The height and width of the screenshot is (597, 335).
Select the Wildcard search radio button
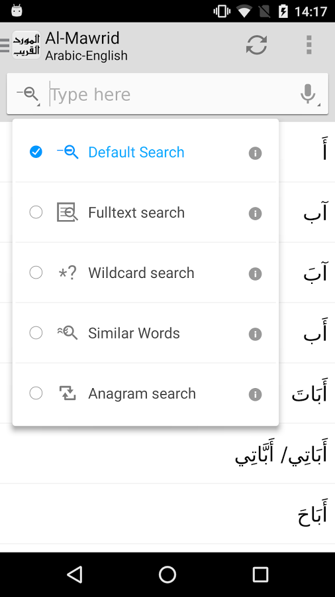point(36,273)
